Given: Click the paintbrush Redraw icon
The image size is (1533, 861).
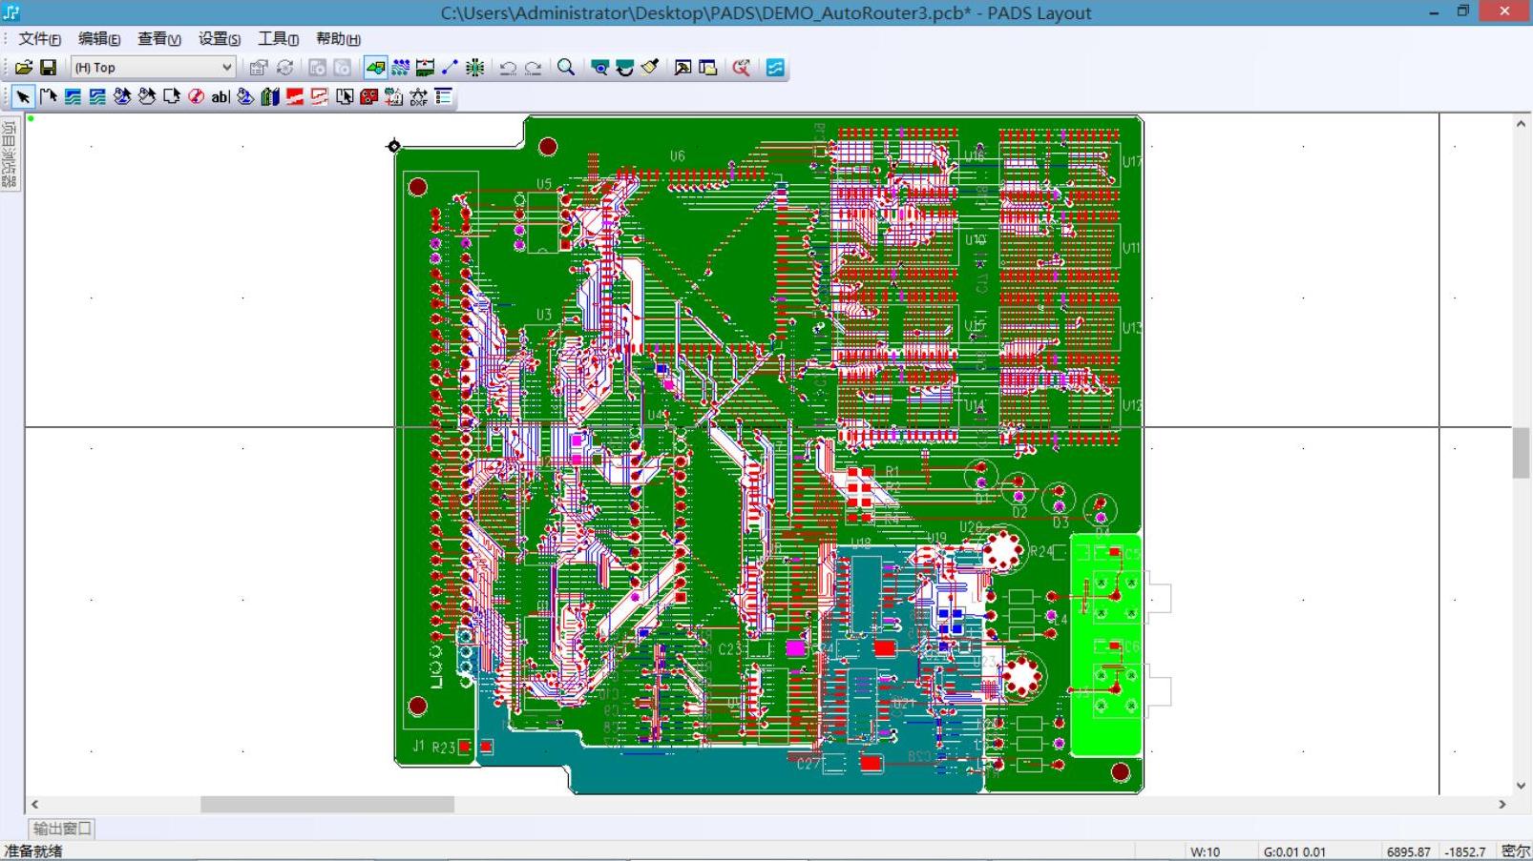Looking at the screenshot, I should [x=650, y=68].
